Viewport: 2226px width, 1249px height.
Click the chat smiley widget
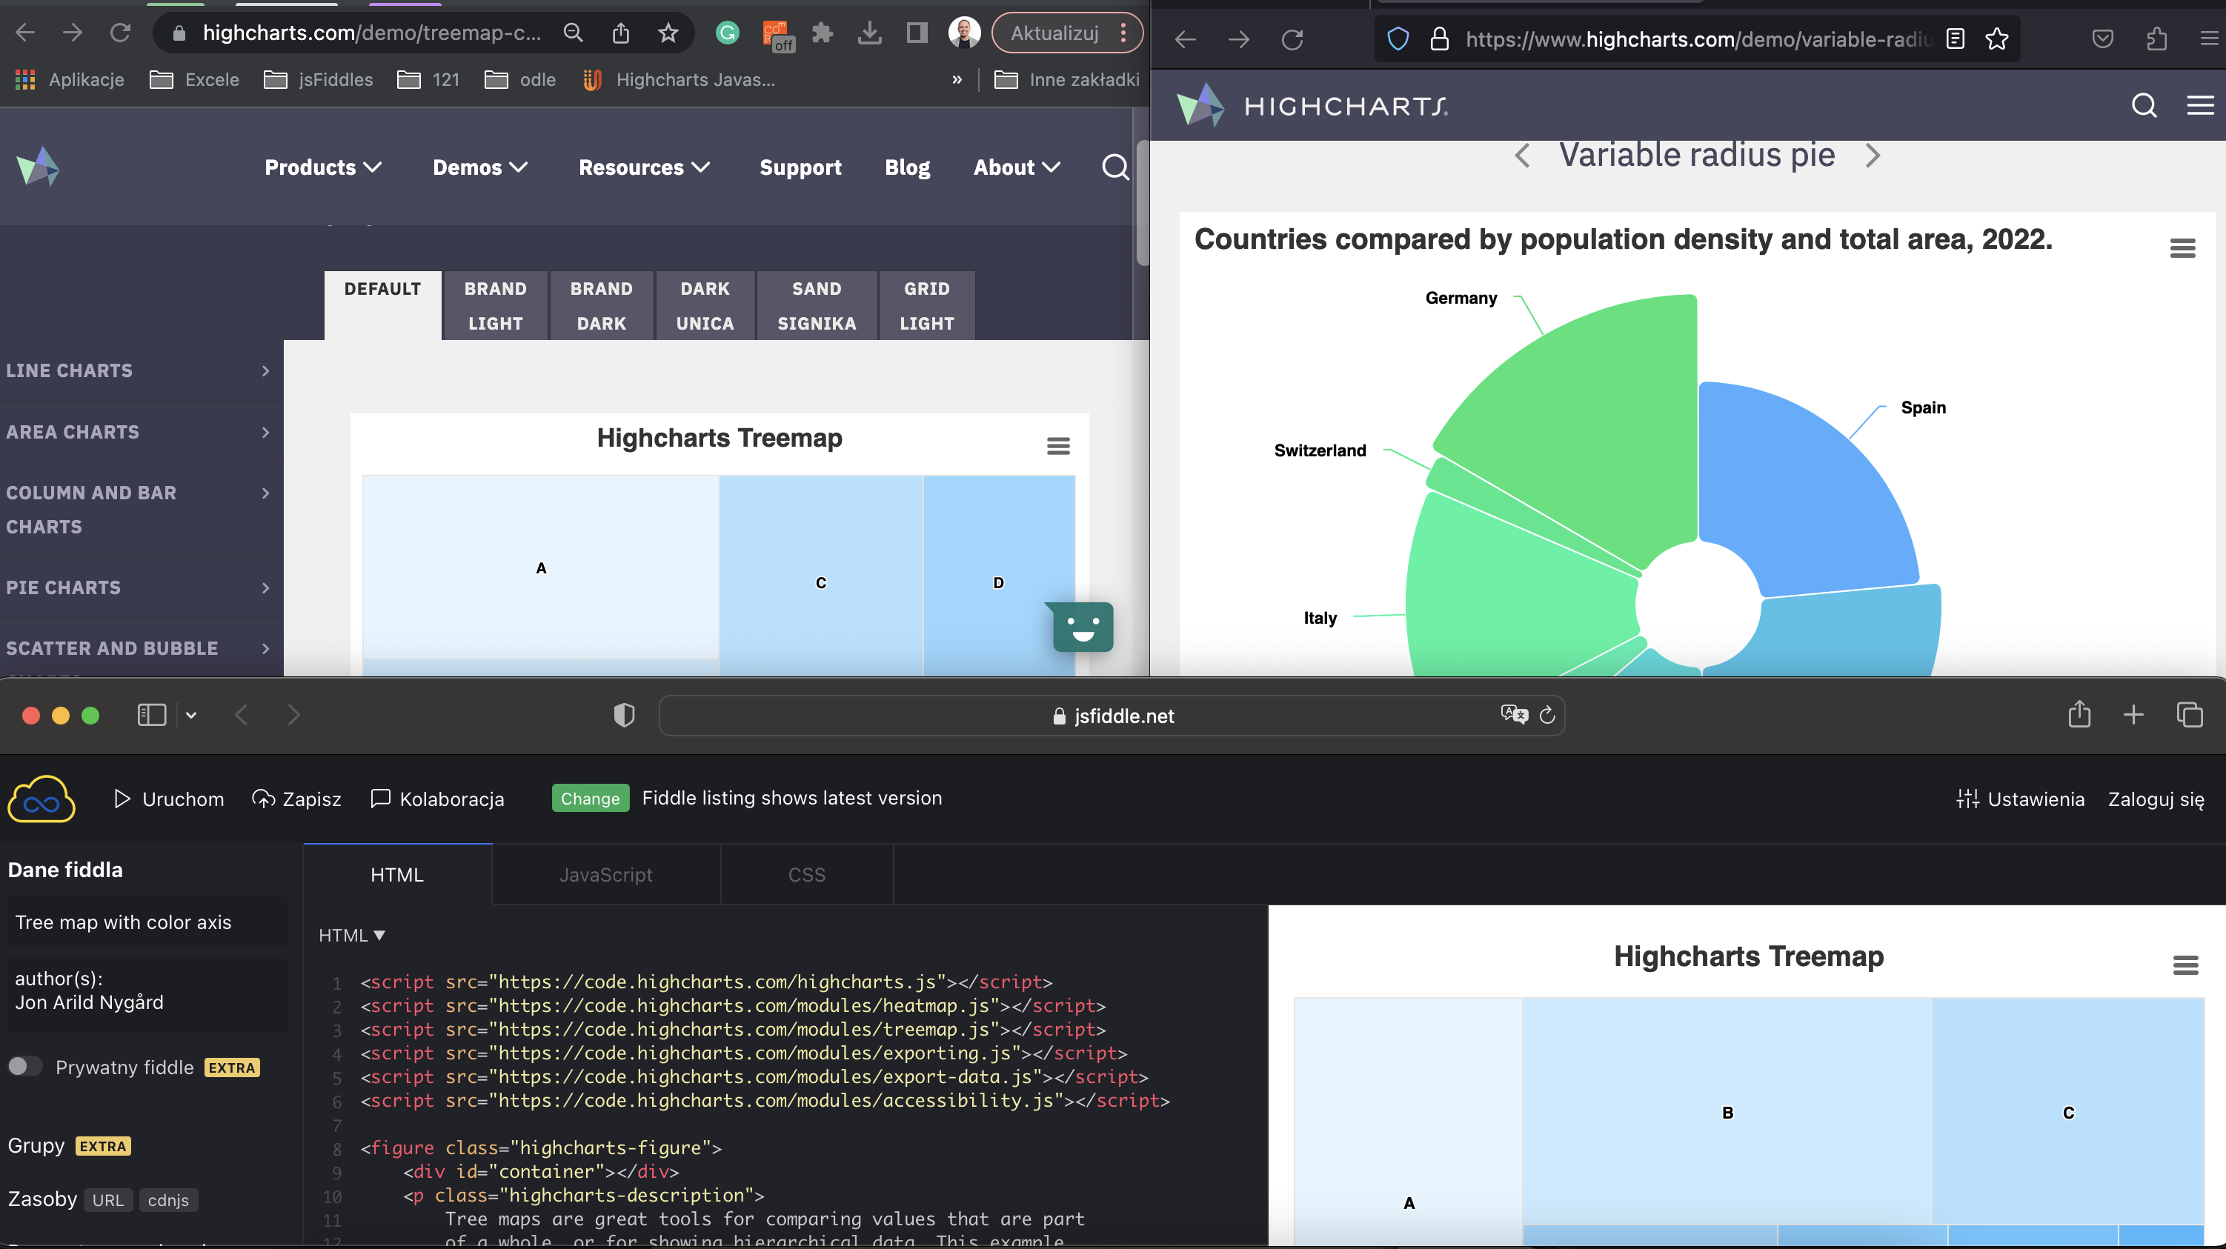(x=1082, y=628)
